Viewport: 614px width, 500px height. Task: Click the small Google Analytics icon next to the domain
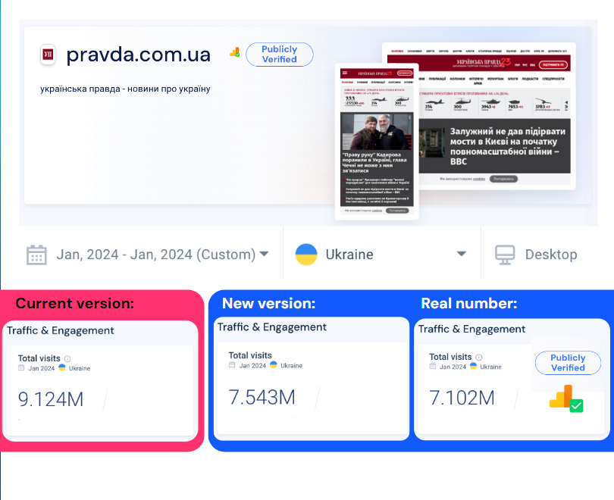[235, 53]
